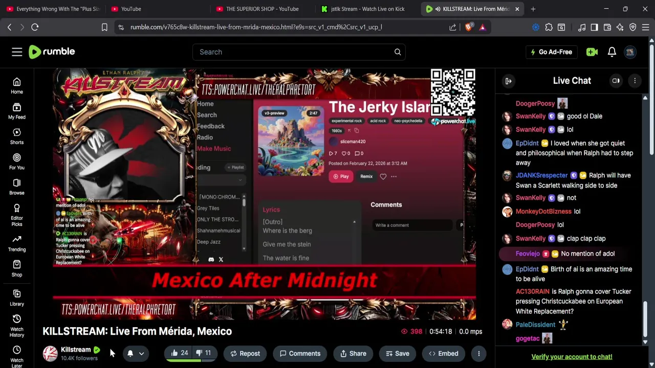Screen dimensions: 655x368
Task: Go to the Rumble logo homepage
Action: point(52,52)
